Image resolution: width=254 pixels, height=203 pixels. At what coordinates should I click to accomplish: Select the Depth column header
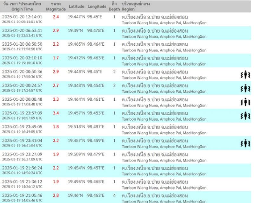click(x=114, y=7)
